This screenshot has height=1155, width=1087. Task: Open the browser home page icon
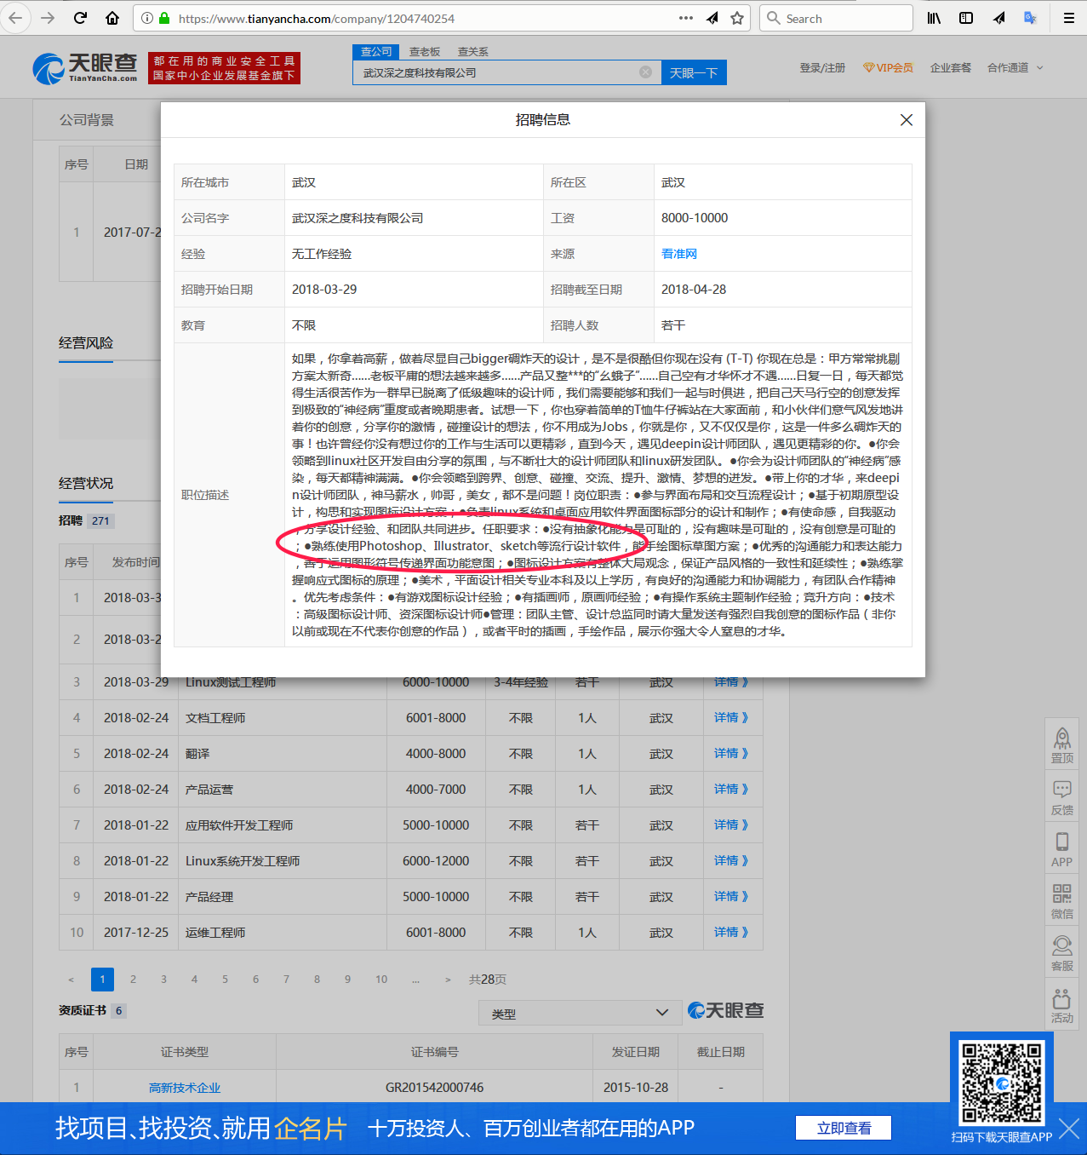click(112, 18)
